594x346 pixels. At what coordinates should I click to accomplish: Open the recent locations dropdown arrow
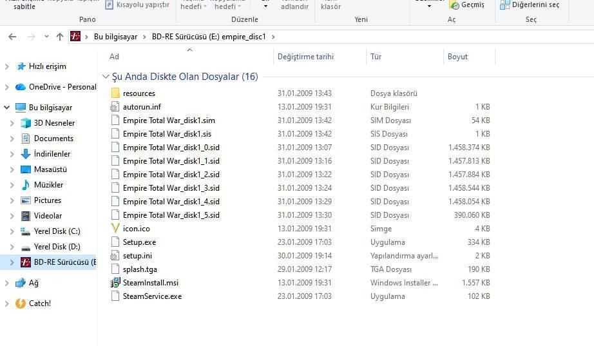pyautogui.click(x=46, y=37)
